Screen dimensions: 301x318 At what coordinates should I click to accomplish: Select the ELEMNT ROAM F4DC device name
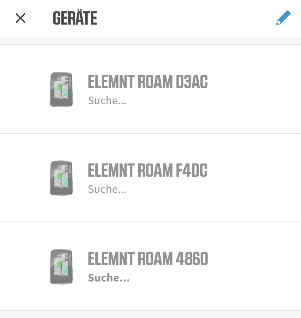pyautogui.click(x=148, y=170)
